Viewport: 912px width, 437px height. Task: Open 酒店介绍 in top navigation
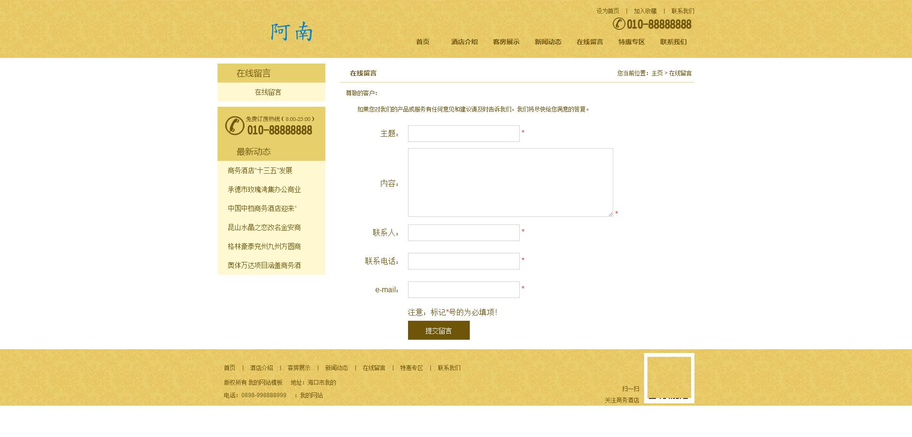464,42
